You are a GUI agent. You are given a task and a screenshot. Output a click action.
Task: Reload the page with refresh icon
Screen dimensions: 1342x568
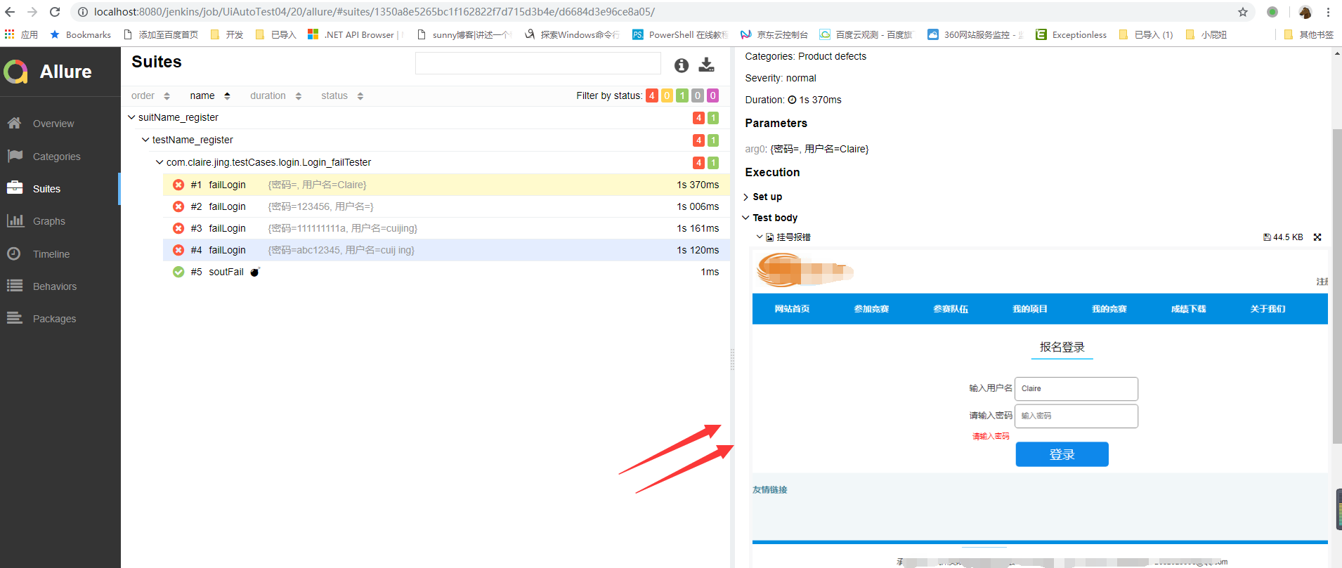pos(55,12)
